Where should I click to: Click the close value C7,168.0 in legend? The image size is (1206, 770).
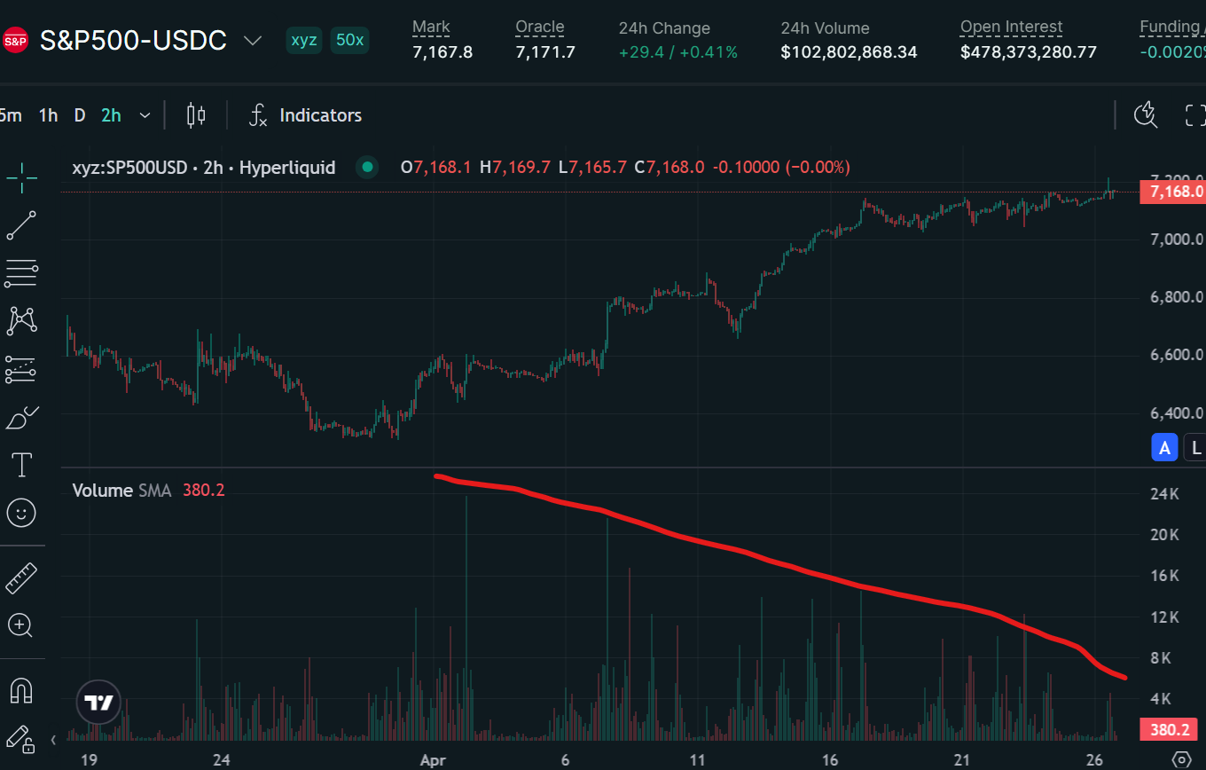670,167
